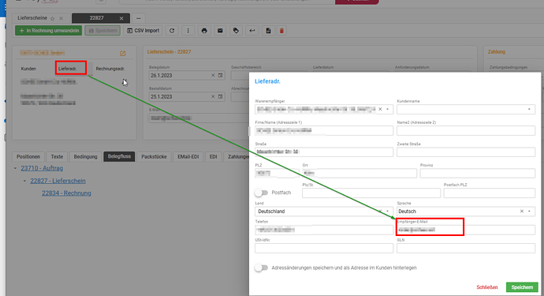This screenshot has width=544, height=296.
Task: Open the Bestelldatum calendar picker
Action: tap(220, 96)
